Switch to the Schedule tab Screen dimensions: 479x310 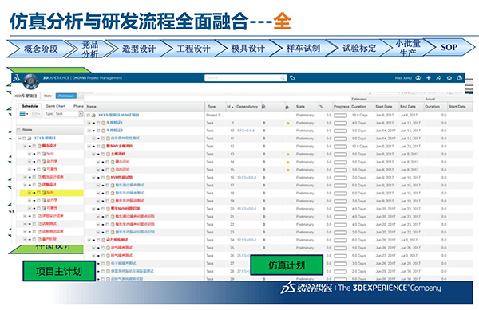tap(30, 106)
